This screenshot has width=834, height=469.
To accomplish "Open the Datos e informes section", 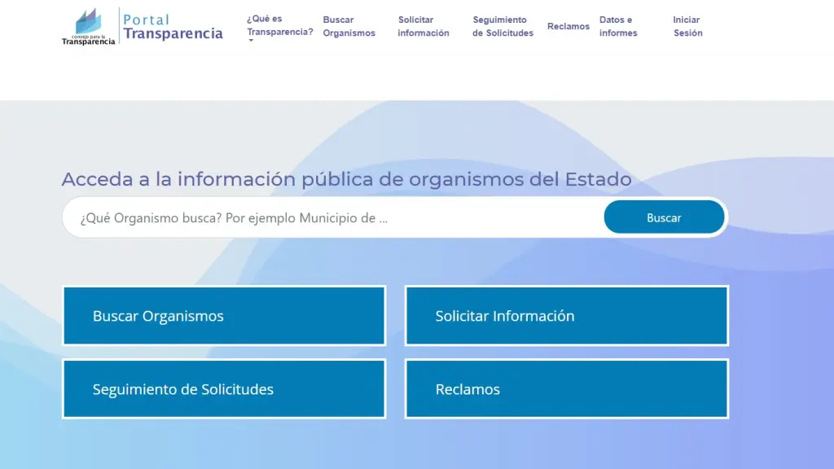I will point(617,25).
